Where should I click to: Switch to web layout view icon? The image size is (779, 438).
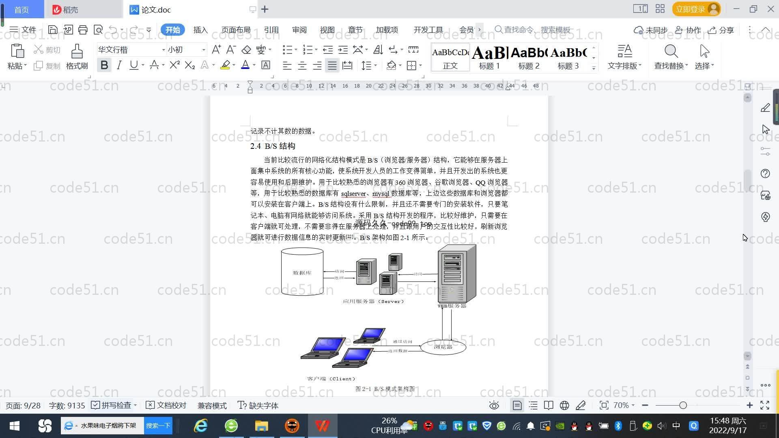(x=564, y=405)
